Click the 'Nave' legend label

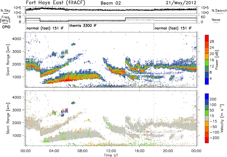point(216,20)
